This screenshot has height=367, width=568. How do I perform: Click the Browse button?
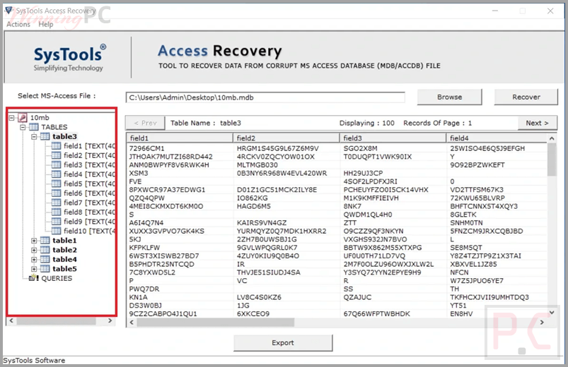click(450, 97)
